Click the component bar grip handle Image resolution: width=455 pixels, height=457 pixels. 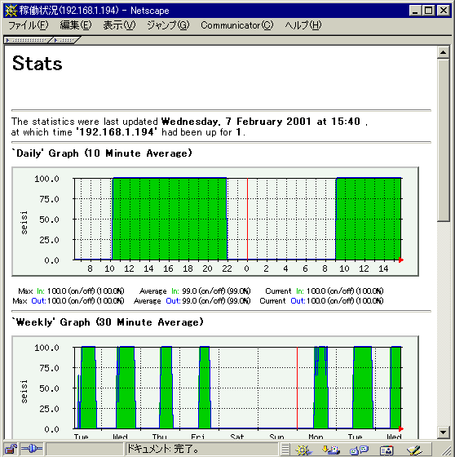[x=285, y=450]
